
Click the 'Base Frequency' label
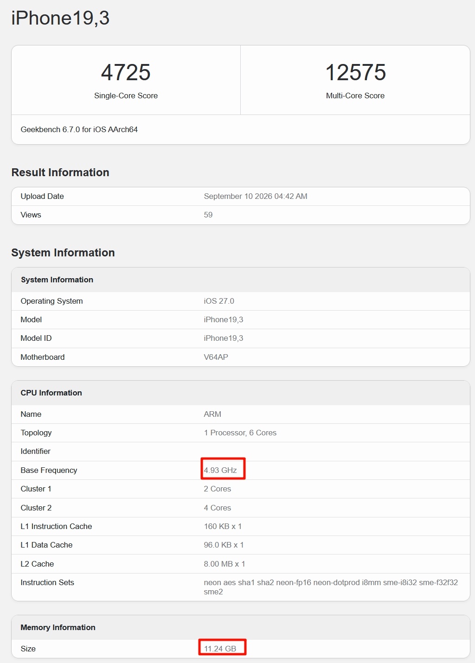49,470
